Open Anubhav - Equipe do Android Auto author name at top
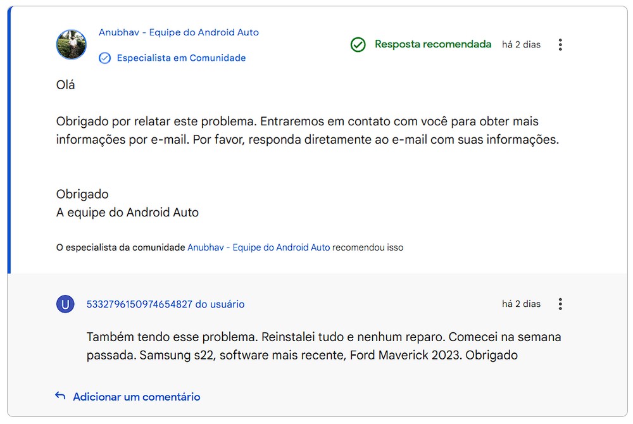 click(x=179, y=32)
